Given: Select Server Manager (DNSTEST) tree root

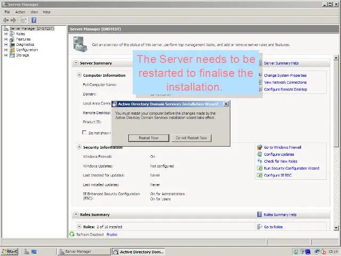Looking at the screenshot, I should click(32, 28).
